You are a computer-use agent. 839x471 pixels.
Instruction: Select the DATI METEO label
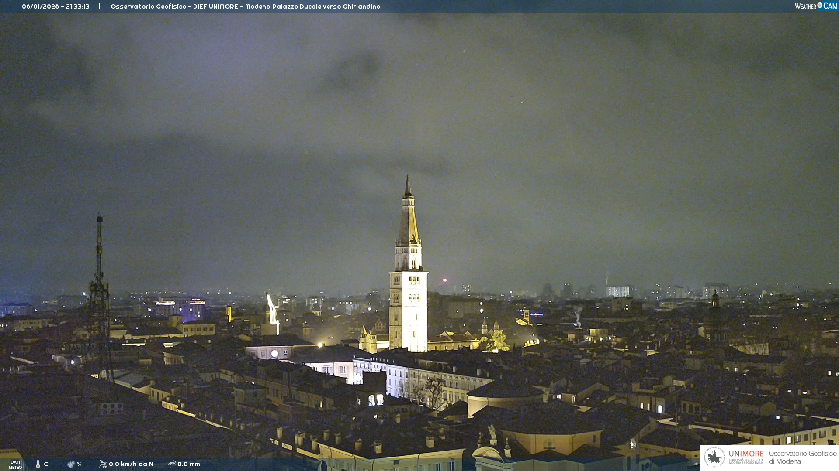pos(15,464)
